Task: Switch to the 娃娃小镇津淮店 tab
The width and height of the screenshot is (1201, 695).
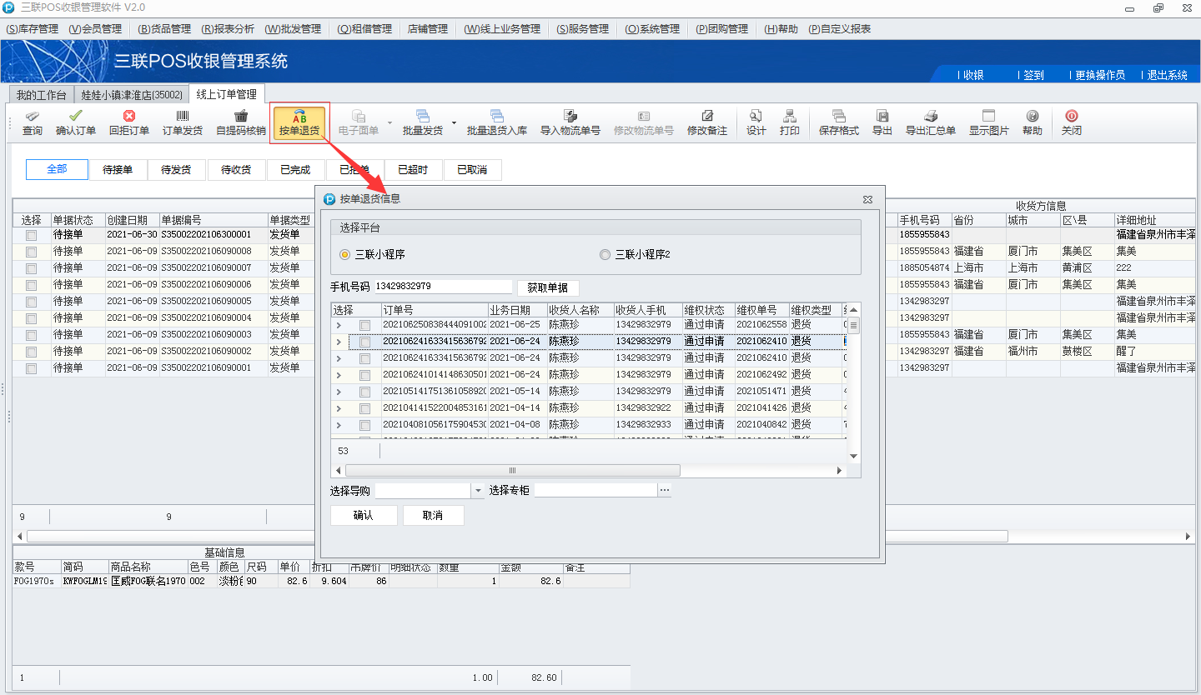Action: (x=132, y=95)
